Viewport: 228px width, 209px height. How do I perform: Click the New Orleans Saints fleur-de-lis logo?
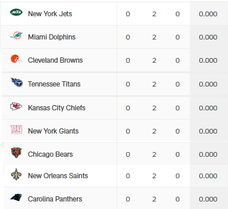pyautogui.click(x=16, y=174)
